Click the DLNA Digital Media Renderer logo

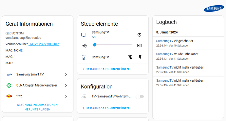(9, 85)
